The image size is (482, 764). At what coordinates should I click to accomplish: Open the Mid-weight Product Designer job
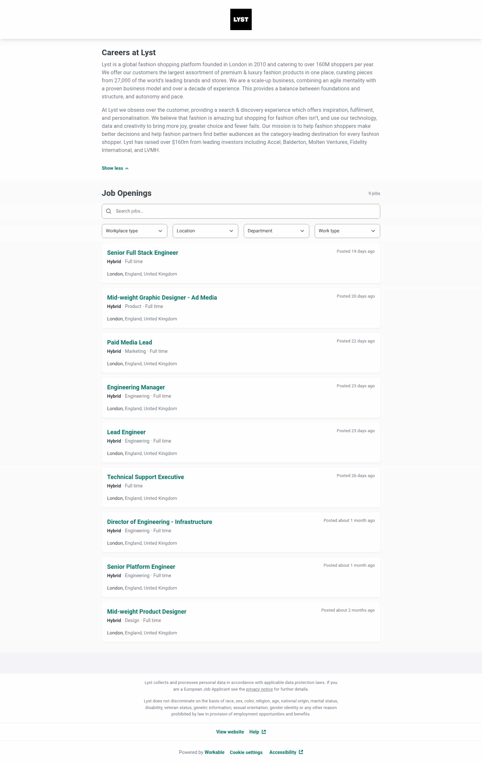pos(147,612)
